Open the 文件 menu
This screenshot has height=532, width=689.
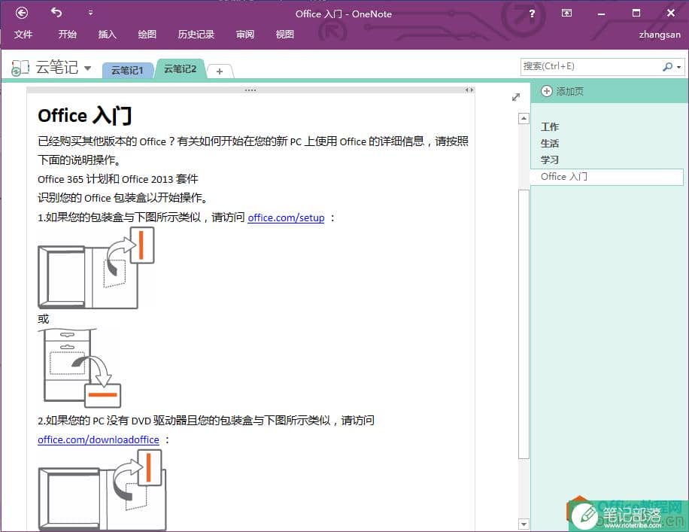click(x=23, y=35)
